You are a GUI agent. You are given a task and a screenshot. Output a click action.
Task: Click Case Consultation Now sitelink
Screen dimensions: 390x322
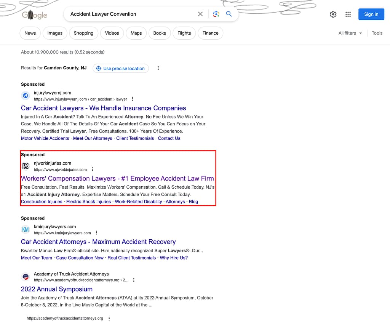click(x=80, y=258)
